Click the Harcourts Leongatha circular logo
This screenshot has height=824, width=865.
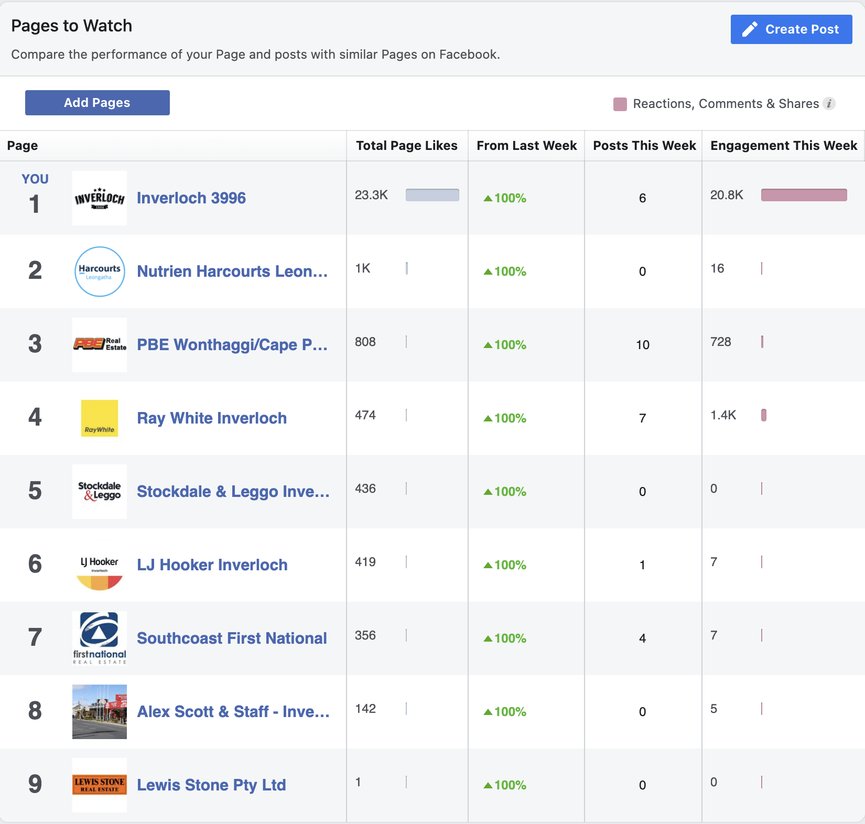tap(100, 272)
